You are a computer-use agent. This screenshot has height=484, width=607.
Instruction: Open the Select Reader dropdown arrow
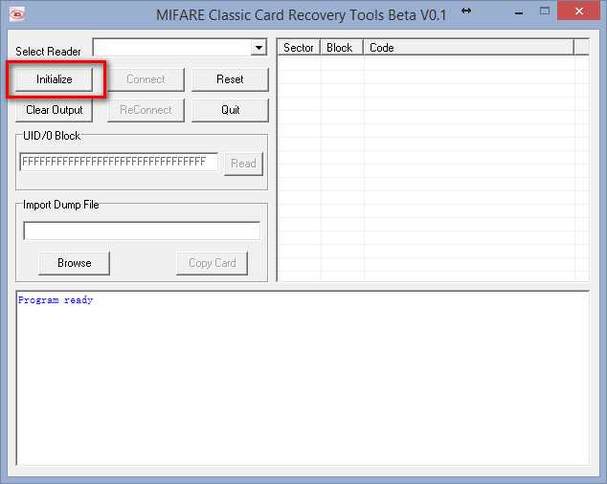pyautogui.click(x=259, y=48)
